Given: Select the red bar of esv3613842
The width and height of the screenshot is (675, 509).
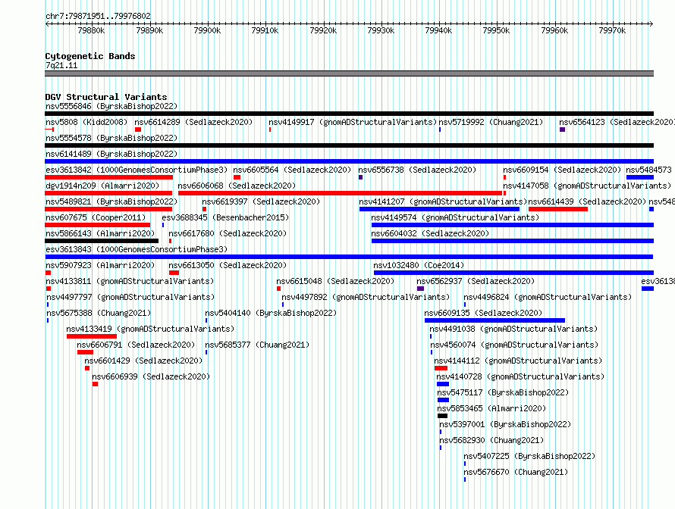Looking at the screenshot, I should point(109,177).
